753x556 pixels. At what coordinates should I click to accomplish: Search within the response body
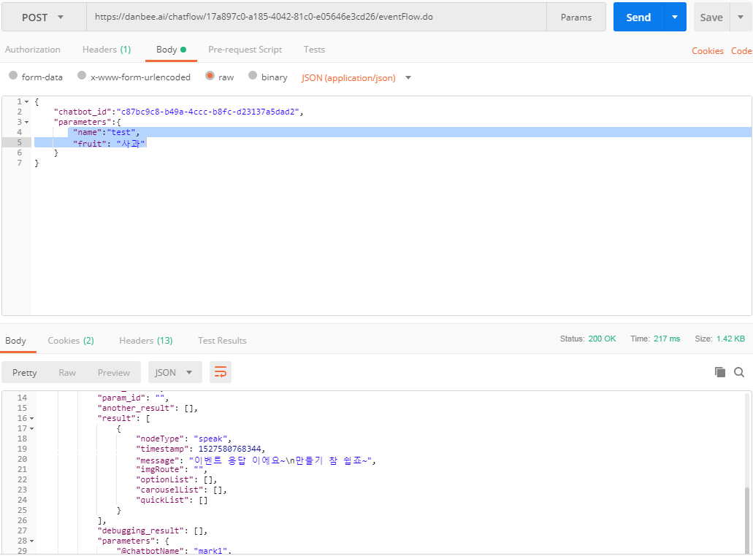point(739,372)
